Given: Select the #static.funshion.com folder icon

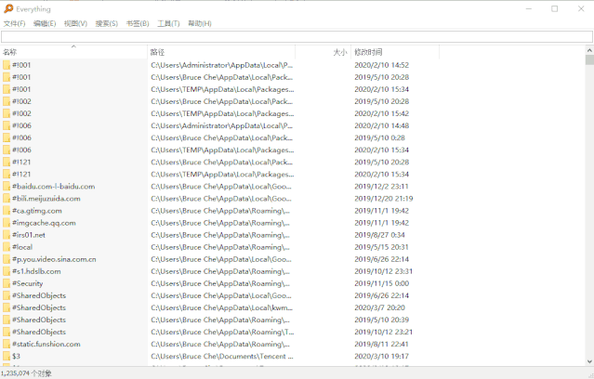Looking at the screenshot, I should click(x=7, y=344).
